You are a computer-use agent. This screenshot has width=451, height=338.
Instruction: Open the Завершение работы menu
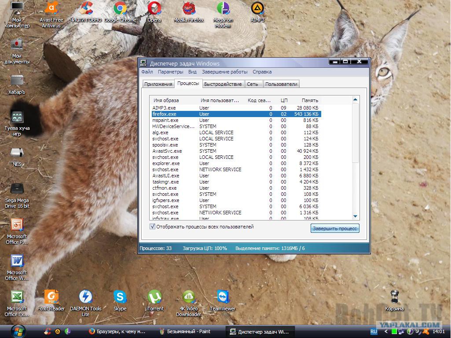(x=225, y=72)
